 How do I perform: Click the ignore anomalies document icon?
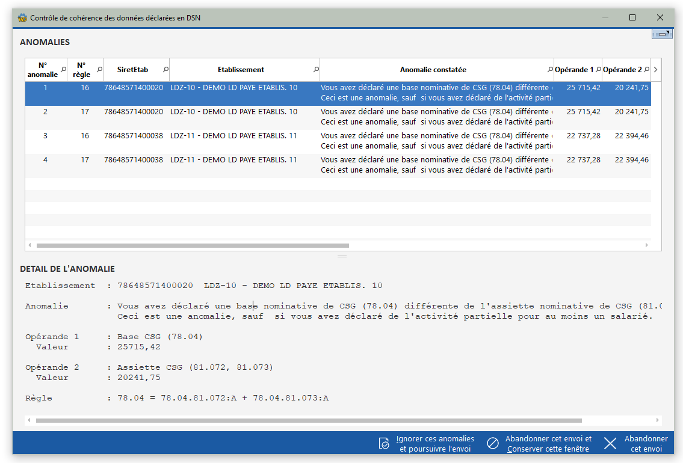click(384, 444)
